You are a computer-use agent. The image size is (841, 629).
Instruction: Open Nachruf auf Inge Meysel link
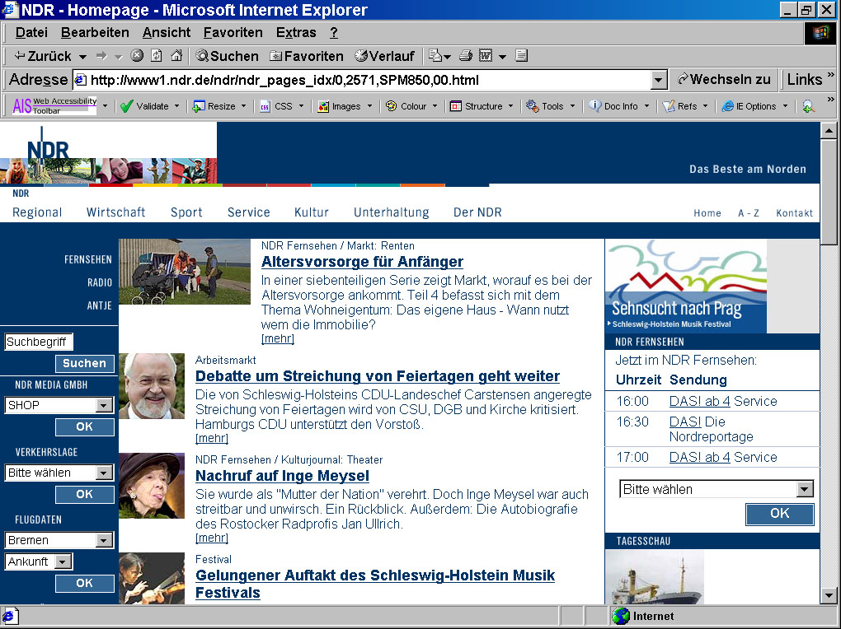point(282,476)
